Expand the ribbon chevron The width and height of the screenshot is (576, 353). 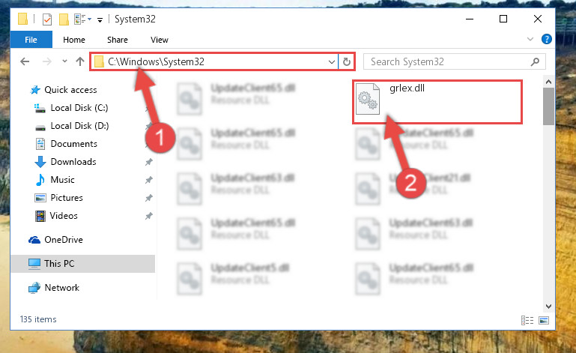click(x=530, y=39)
